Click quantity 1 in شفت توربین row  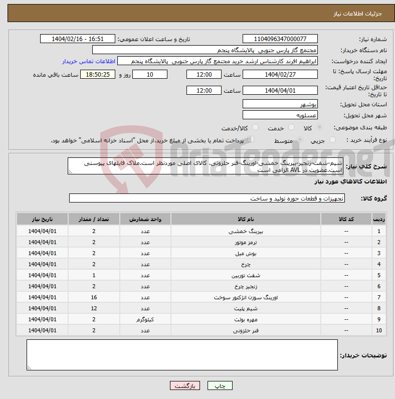tap(94, 275)
